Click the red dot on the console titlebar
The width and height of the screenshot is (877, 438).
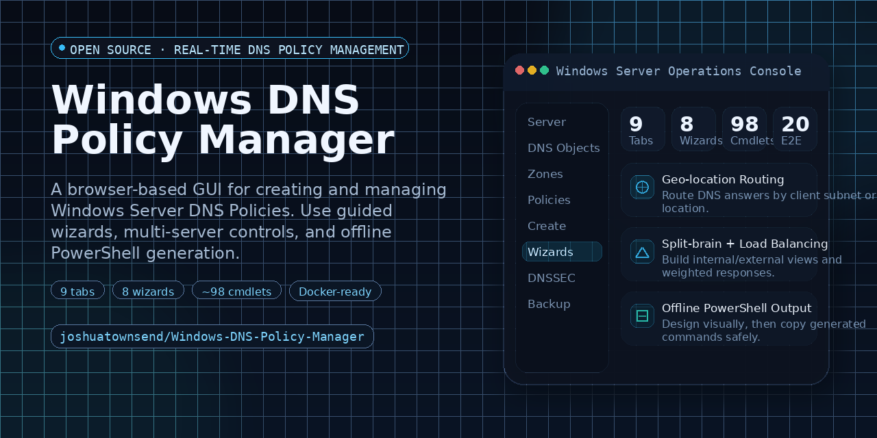pyautogui.click(x=519, y=70)
